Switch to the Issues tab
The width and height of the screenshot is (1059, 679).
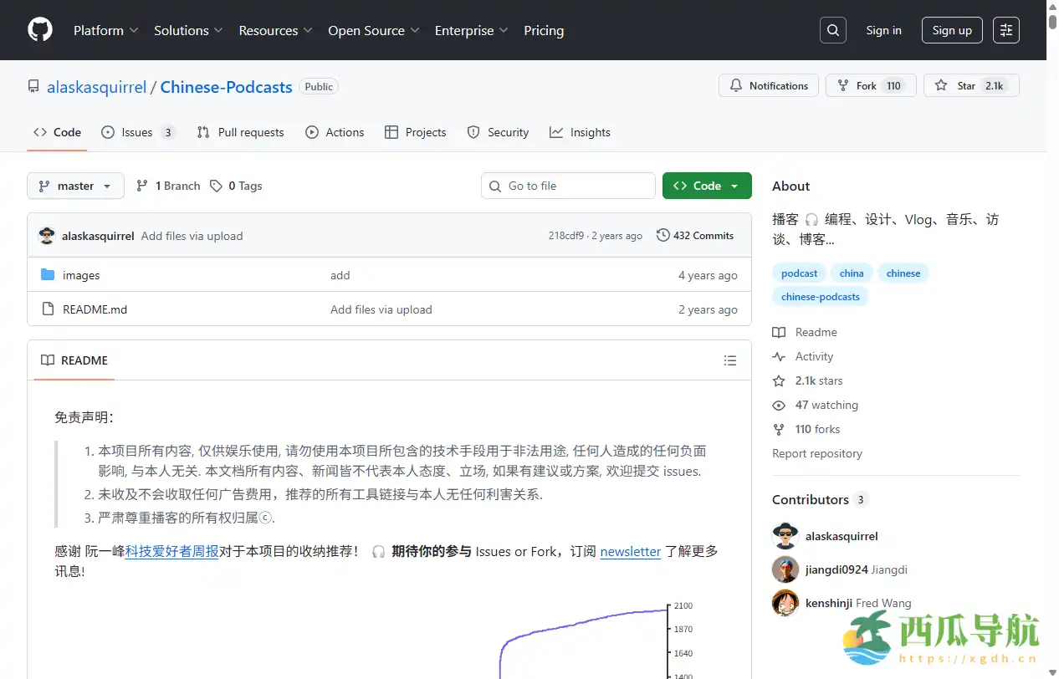137,132
